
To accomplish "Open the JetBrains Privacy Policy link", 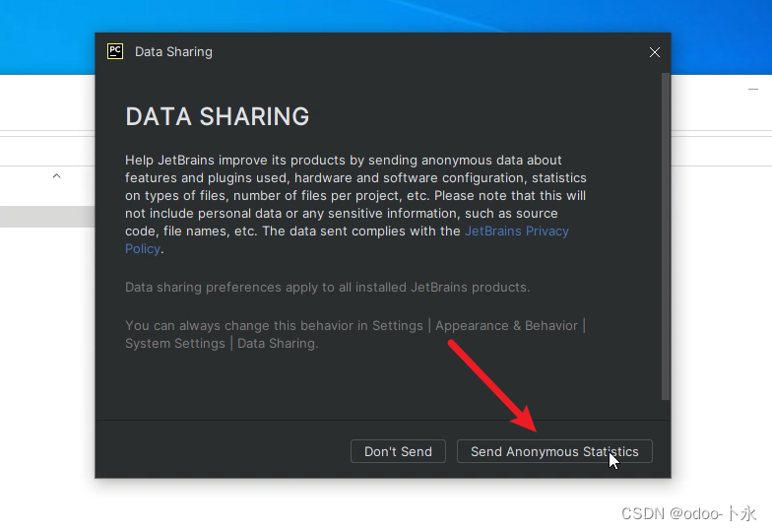I will [x=516, y=231].
